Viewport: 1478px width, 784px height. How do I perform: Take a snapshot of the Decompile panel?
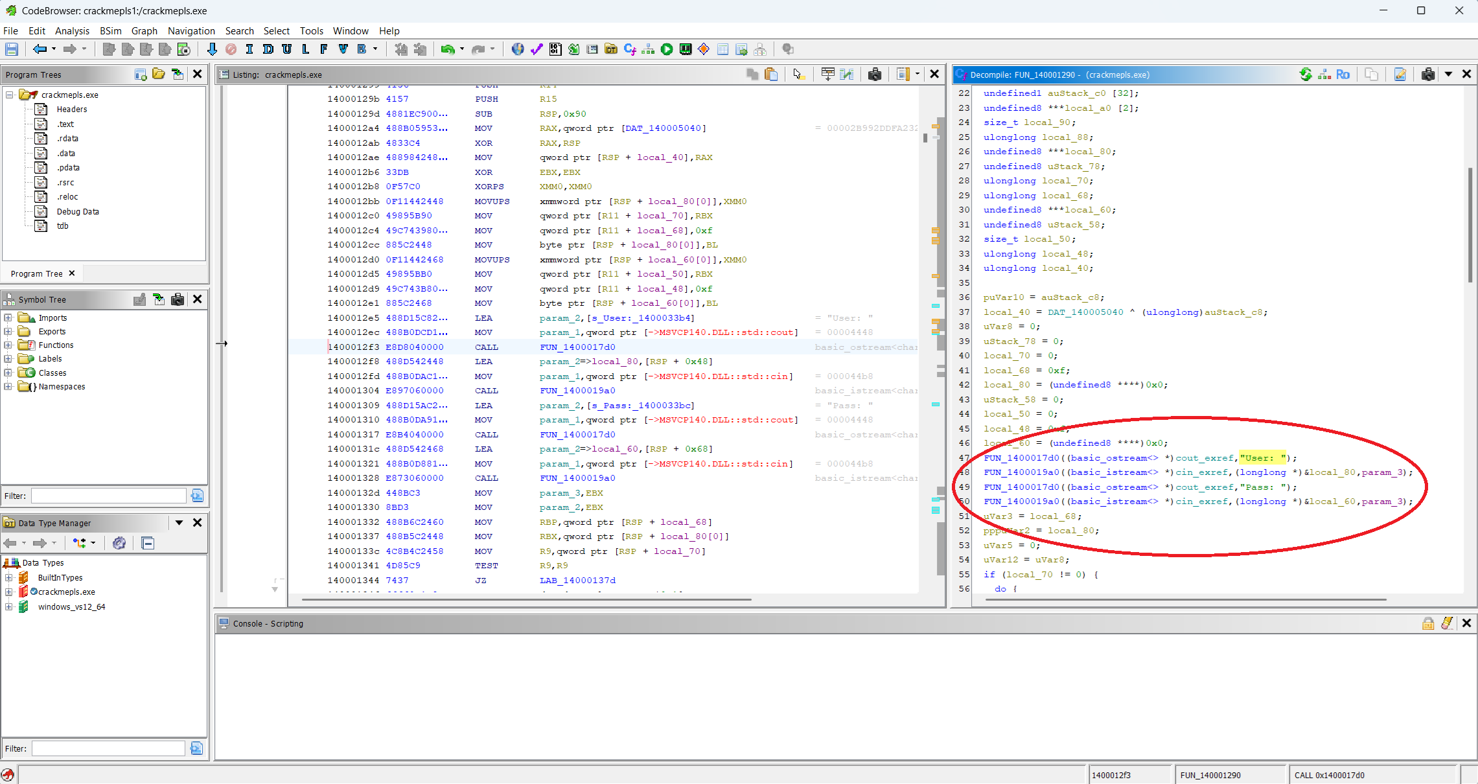(1428, 75)
